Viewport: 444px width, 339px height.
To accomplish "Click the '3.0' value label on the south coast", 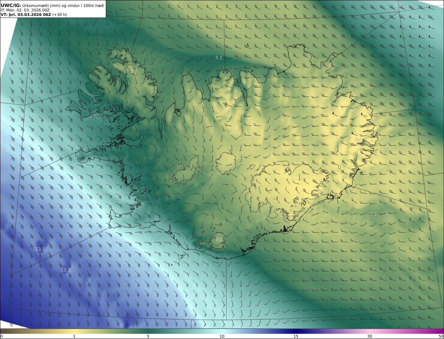I will (219, 240).
